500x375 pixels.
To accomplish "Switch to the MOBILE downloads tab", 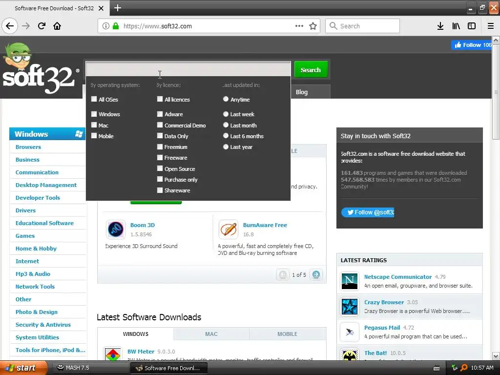I will click(287, 334).
